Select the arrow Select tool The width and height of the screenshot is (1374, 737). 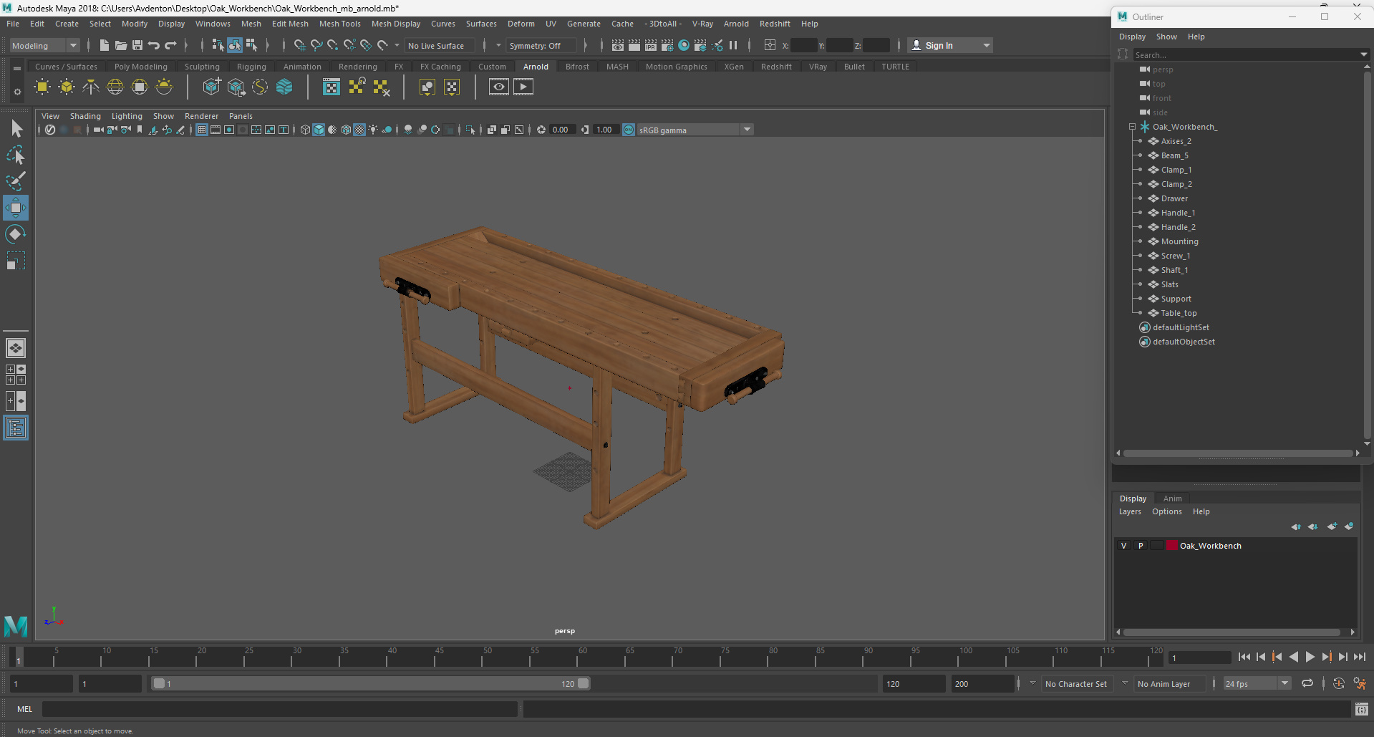(16, 129)
